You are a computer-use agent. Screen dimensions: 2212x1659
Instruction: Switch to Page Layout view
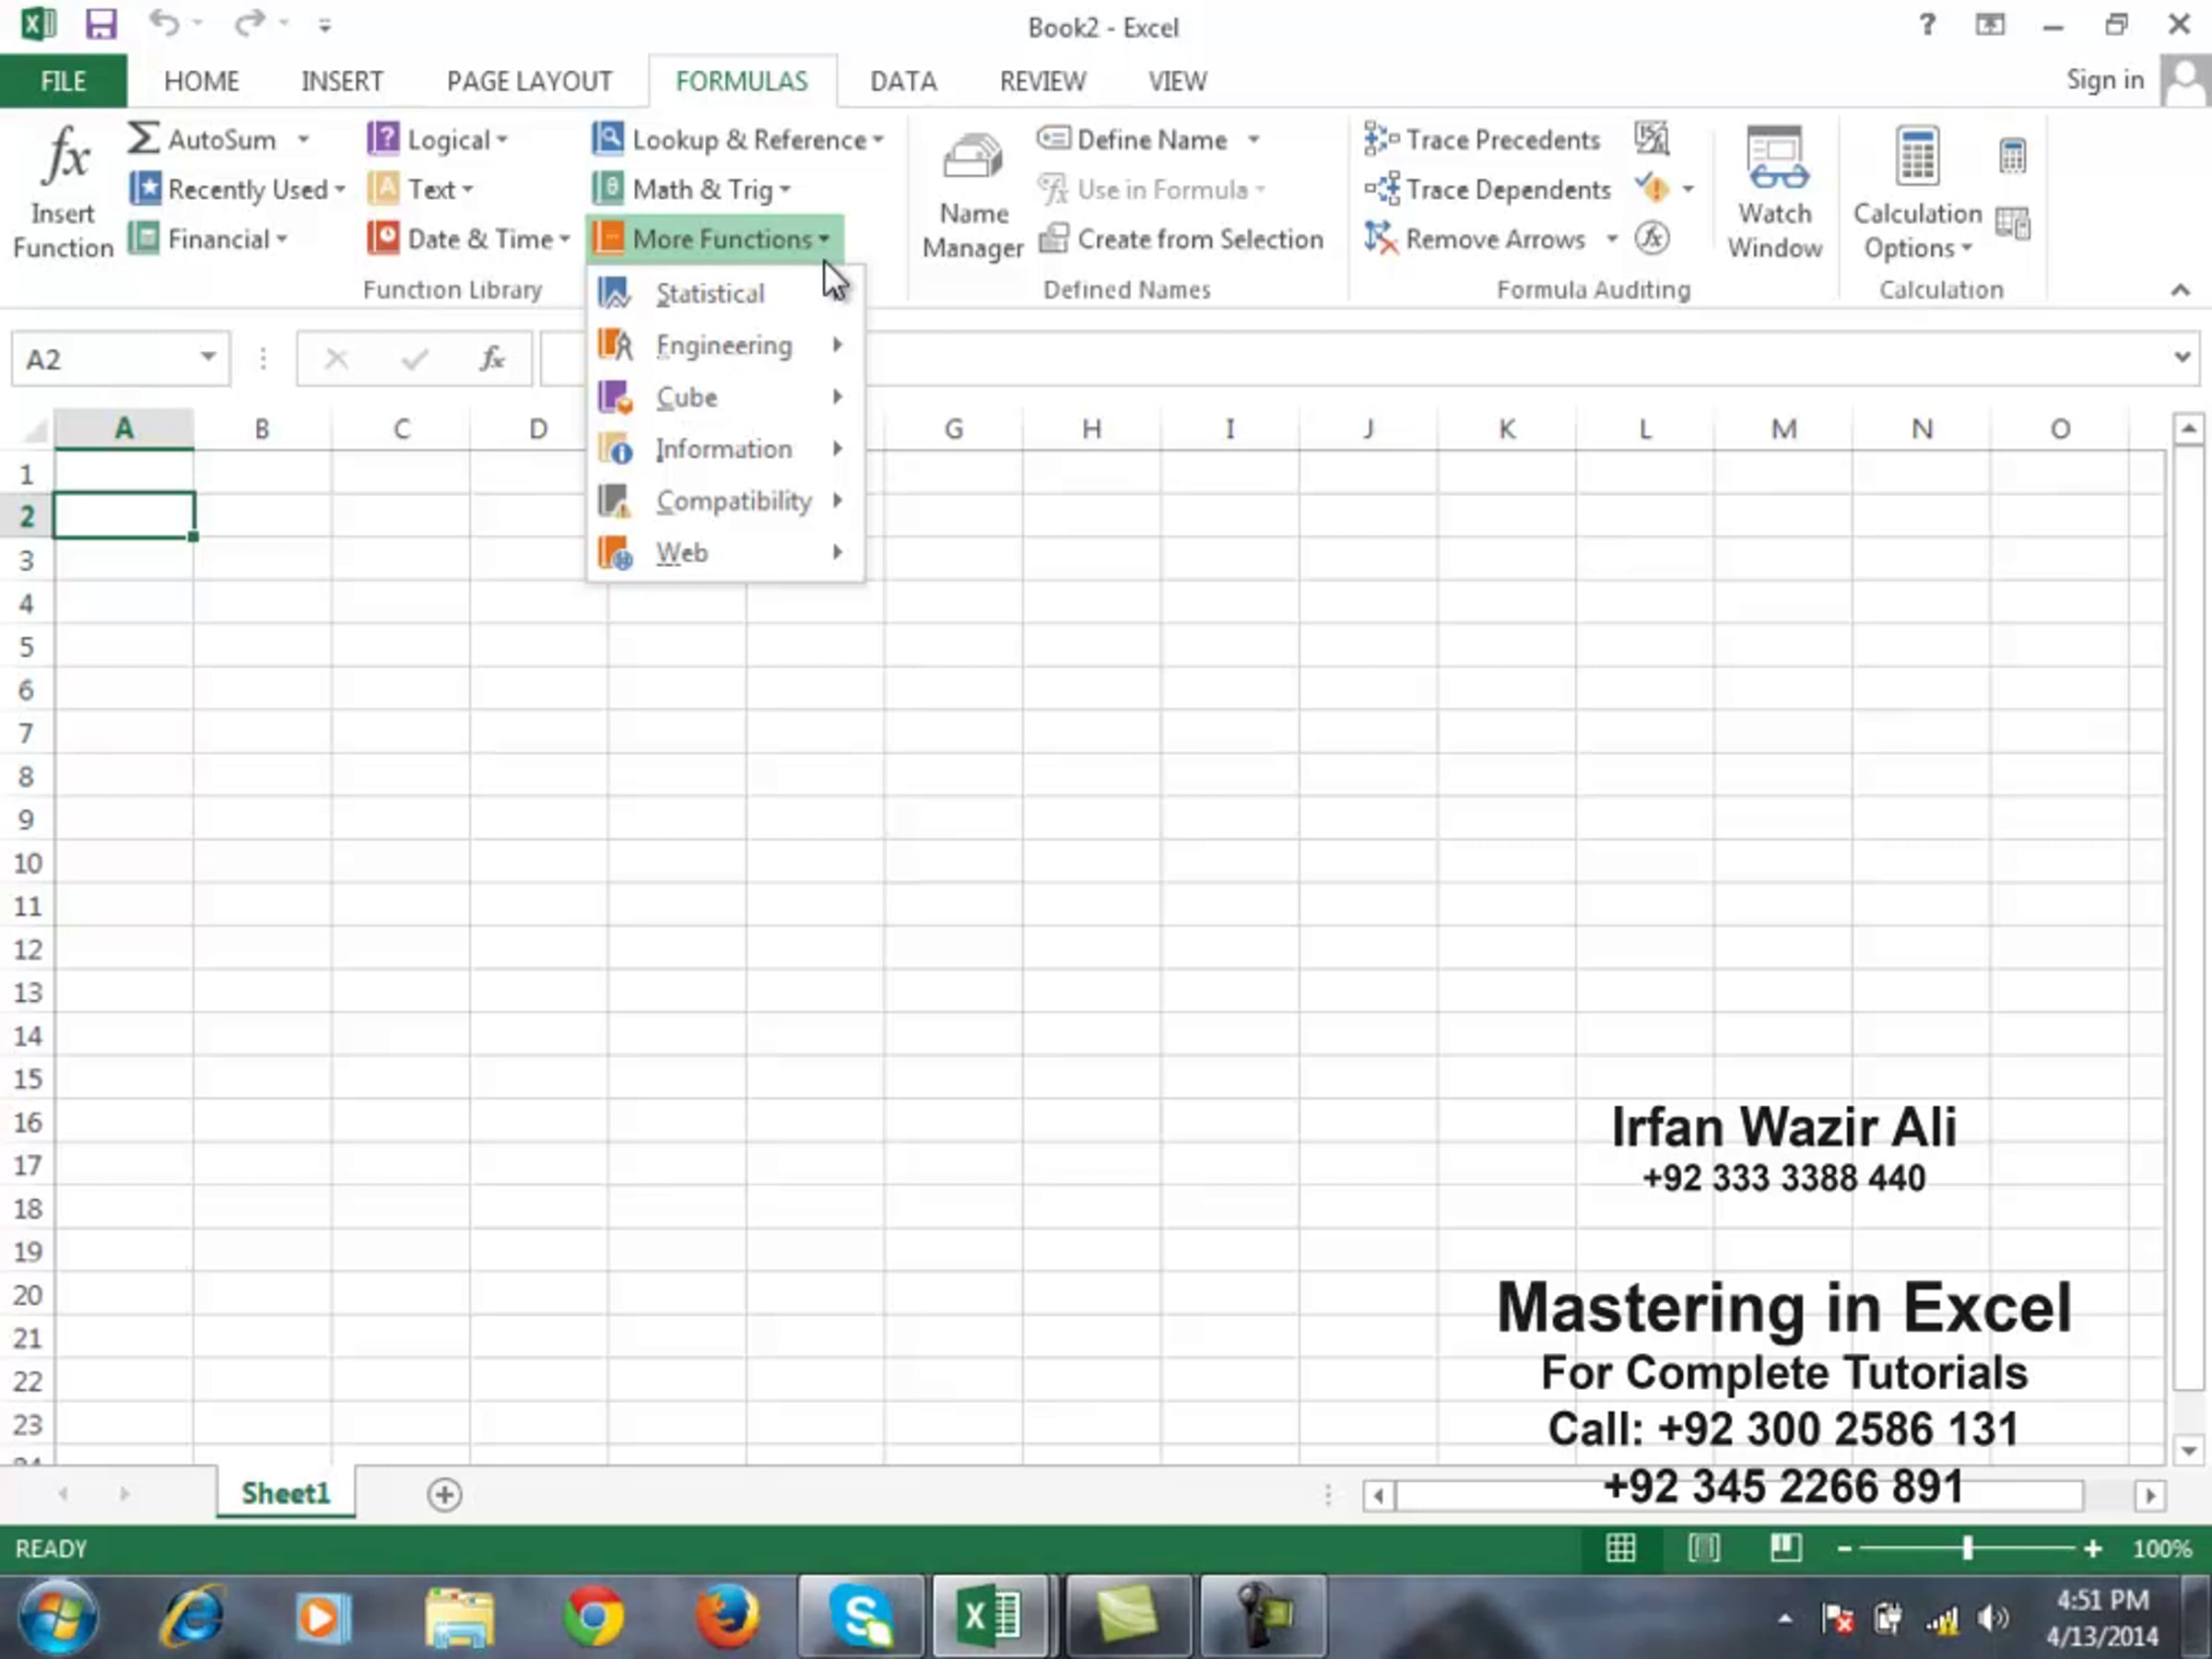pos(1703,1548)
